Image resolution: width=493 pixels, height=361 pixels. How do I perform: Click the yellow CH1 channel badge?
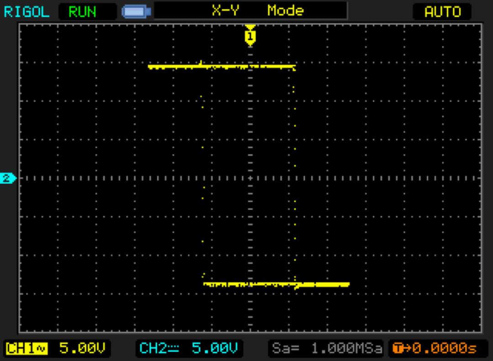click(x=20, y=349)
